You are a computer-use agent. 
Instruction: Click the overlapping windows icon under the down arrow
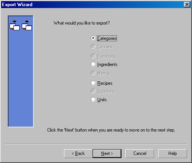(x=15, y=27)
